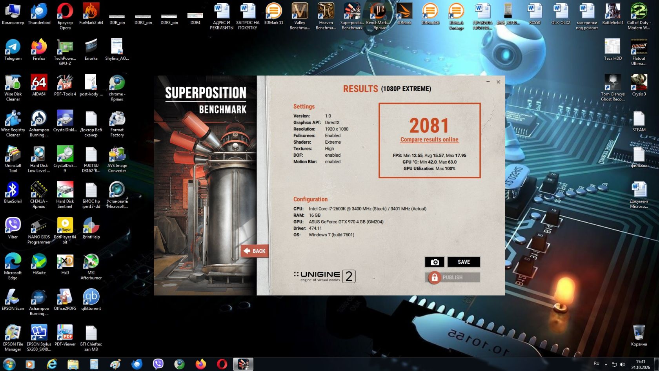This screenshot has width=659, height=371.
Task: Open the Viber desktop icon
Action: click(x=13, y=228)
